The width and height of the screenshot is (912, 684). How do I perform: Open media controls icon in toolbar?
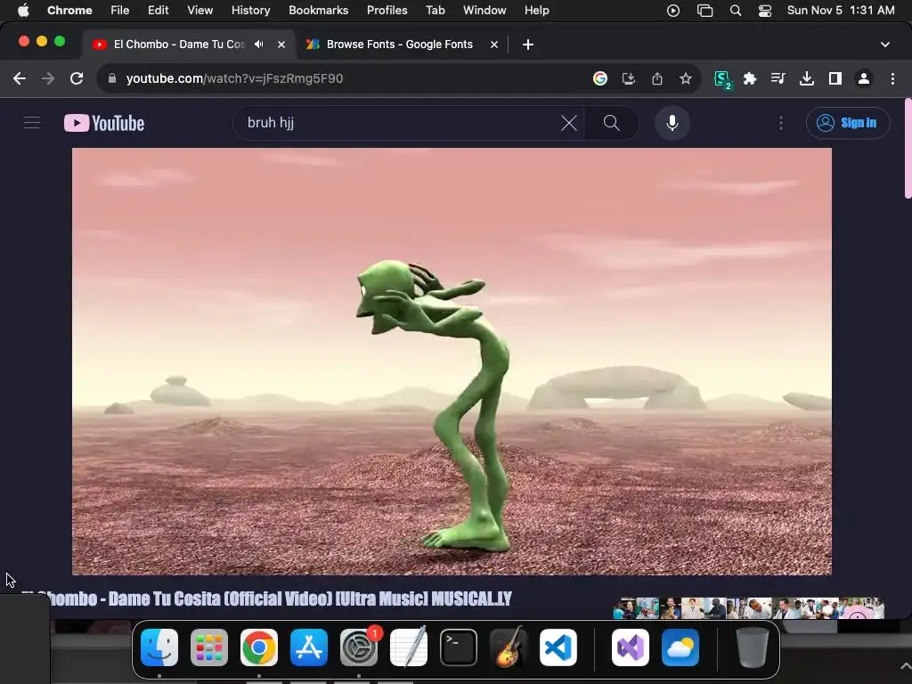tap(778, 78)
